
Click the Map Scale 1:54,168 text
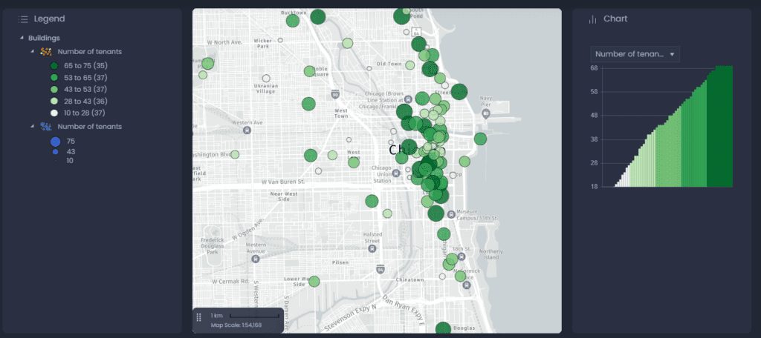(x=236, y=325)
